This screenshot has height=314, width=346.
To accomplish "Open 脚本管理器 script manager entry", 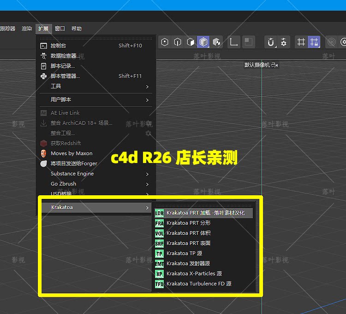I will tap(96, 76).
